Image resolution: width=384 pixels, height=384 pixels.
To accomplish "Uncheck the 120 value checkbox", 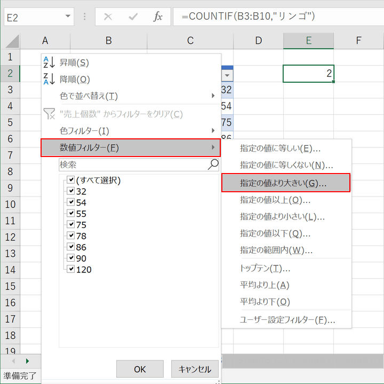I will tap(70, 269).
